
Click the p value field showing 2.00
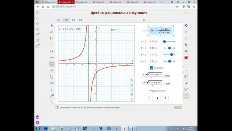(x=151, y=55)
